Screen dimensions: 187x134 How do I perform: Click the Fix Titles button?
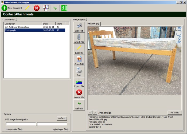174,113
